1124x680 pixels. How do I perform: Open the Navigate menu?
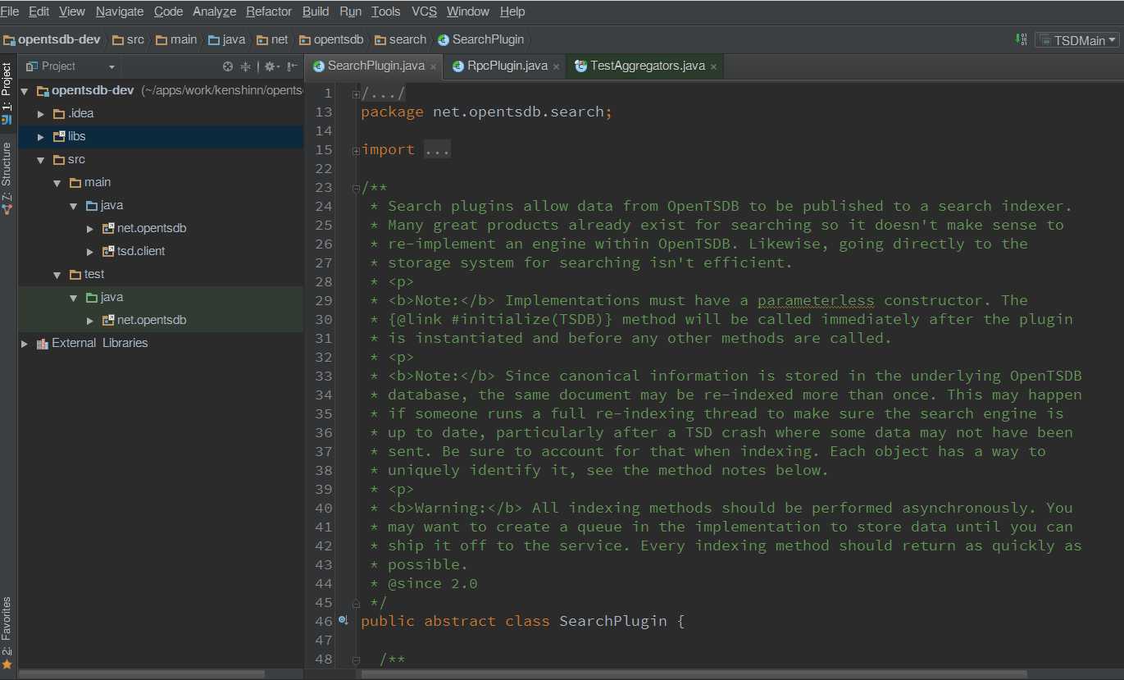[x=120, y=11]
